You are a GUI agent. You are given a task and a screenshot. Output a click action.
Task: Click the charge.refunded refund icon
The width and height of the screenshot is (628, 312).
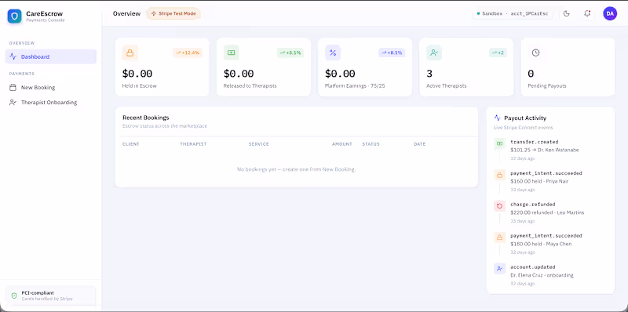click(499, 206)
